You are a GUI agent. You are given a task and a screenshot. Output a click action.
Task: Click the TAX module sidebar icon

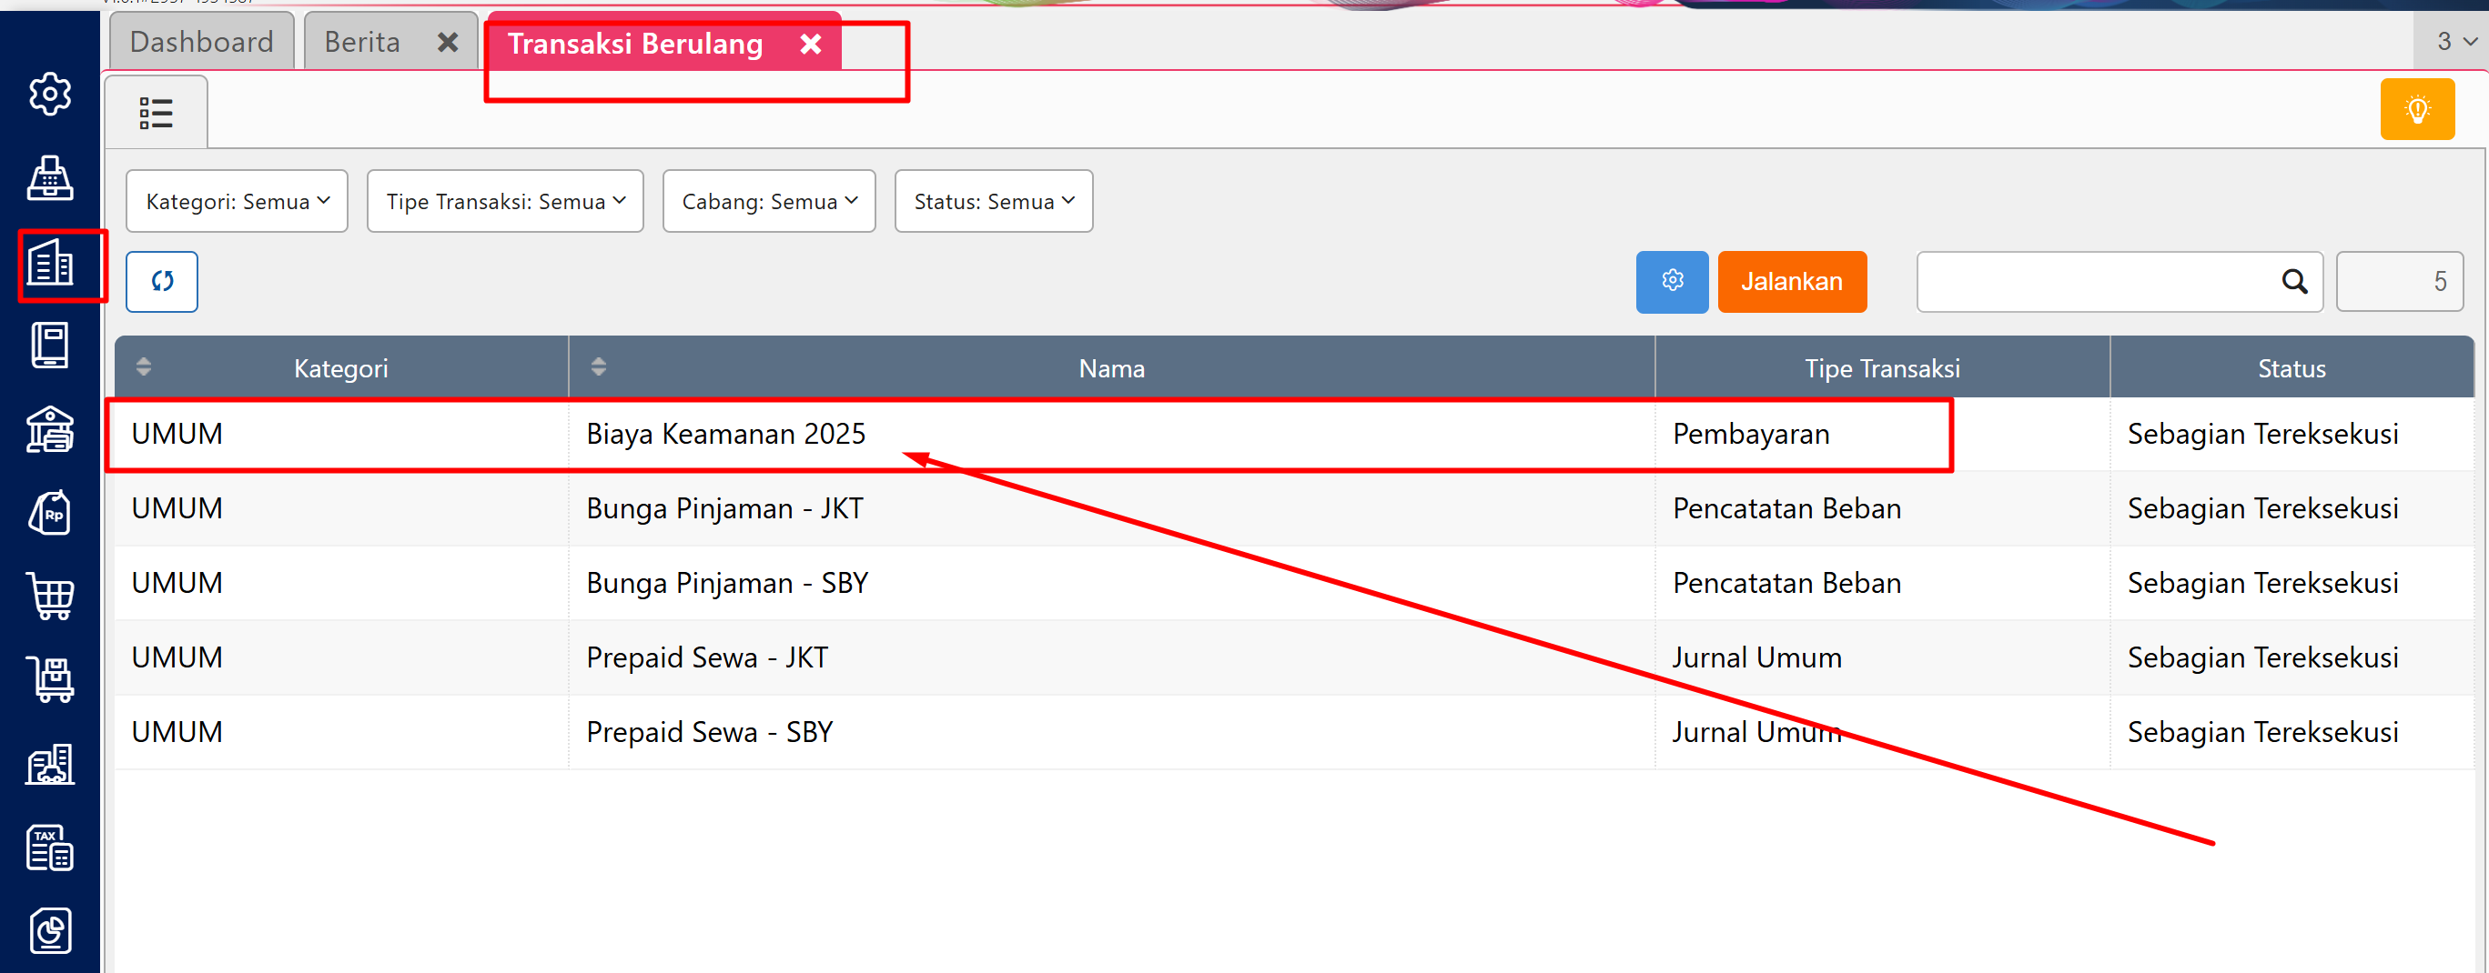pyautogui.click(x=50, y=848)
